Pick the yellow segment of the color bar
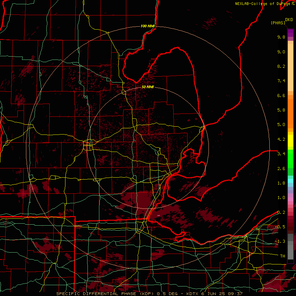Viewport: 296px width, 296px height. pos(290,141)
